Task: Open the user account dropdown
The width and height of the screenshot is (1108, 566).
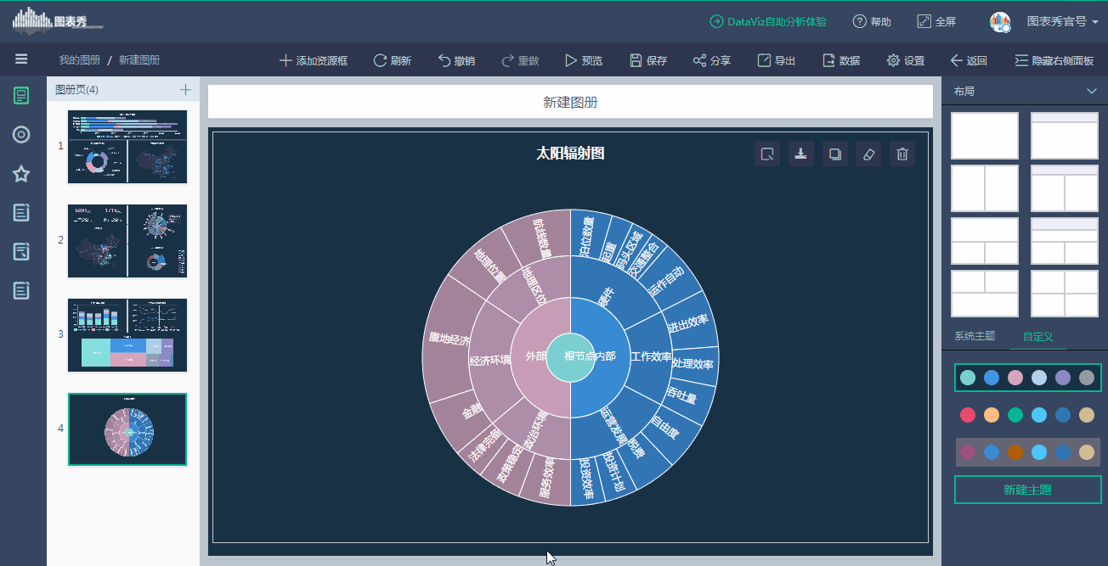Action: 1052,21
